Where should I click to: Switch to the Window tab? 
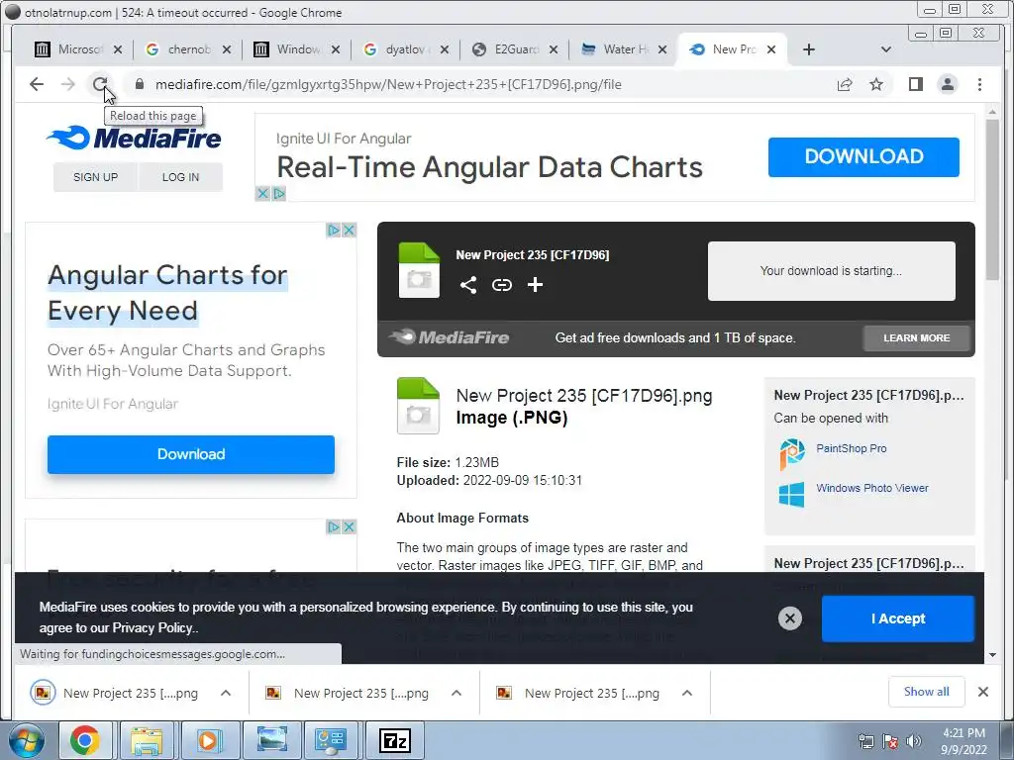(296, 49)
